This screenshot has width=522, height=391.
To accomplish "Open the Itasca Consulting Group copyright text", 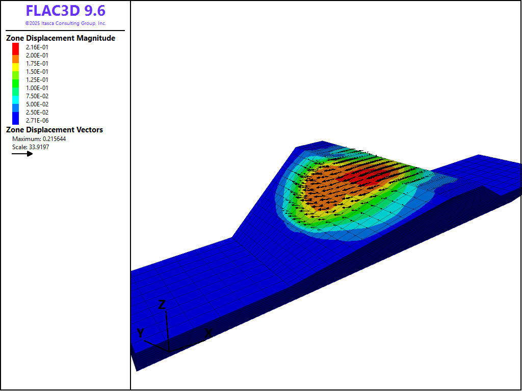I will click(x=65, y=23).
